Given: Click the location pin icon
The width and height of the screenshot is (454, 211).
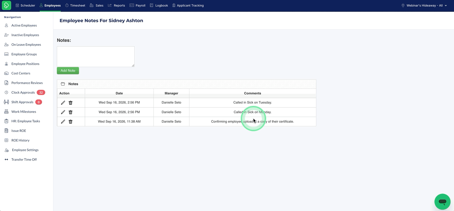Looking at the screenshot, I should [403, 5].
